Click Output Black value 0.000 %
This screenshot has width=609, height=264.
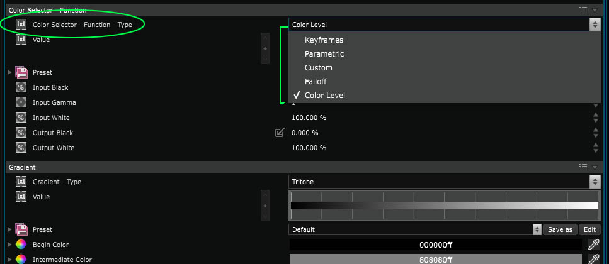point(305,133)
